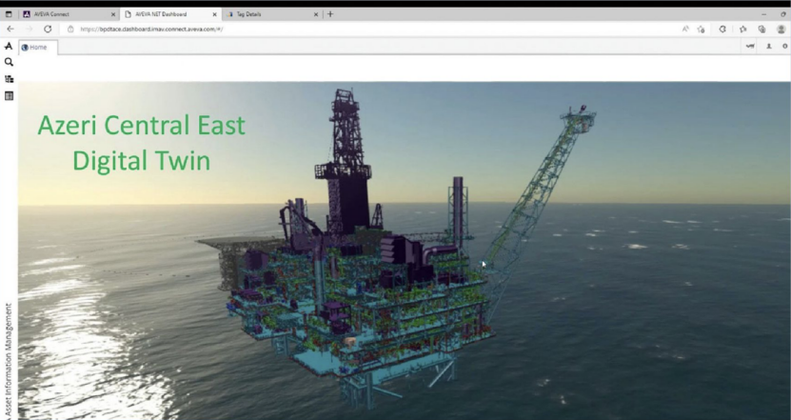This screenshot has width=791, height=420.
Task: Switch to the AVEVA Connect browser tab
Action: point(69,14)
